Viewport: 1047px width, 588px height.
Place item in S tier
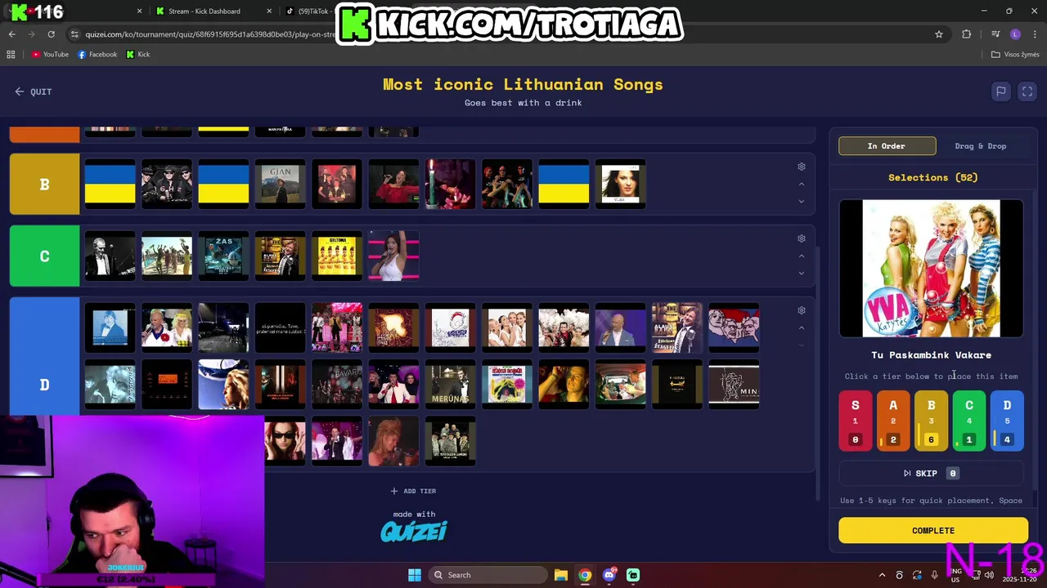(856, 421)
